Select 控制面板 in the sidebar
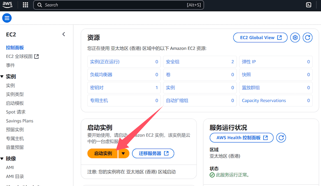Screen dimensions: 321x186 [x=15, y=48]
